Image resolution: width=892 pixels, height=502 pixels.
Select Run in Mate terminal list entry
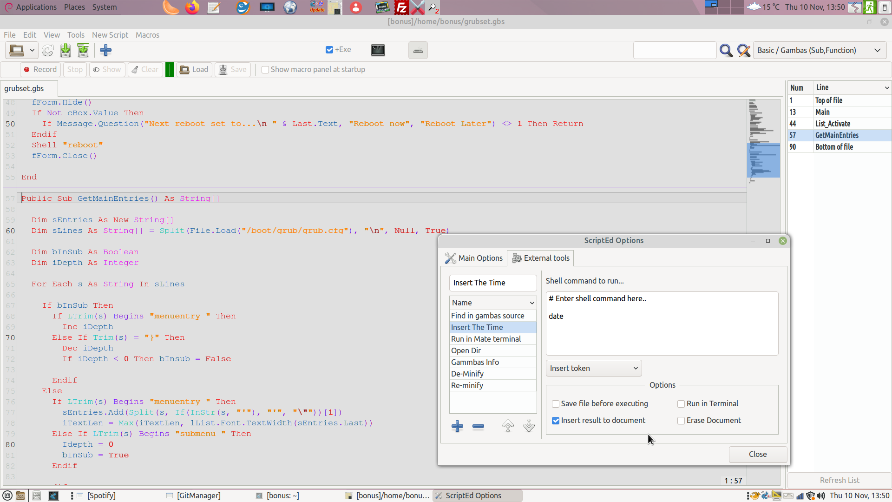click(x=486, y=339)
